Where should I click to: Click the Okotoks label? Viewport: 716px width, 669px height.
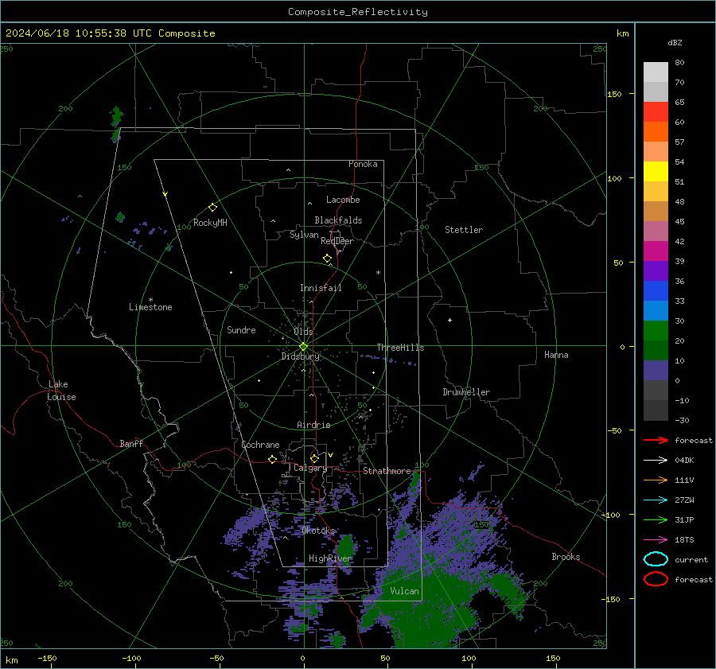coord(318,531)
